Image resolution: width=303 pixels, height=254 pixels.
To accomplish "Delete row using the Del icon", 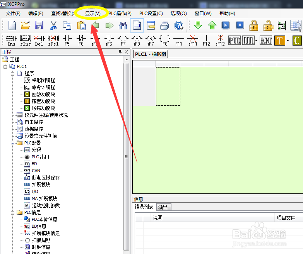I will coord(39,41).
